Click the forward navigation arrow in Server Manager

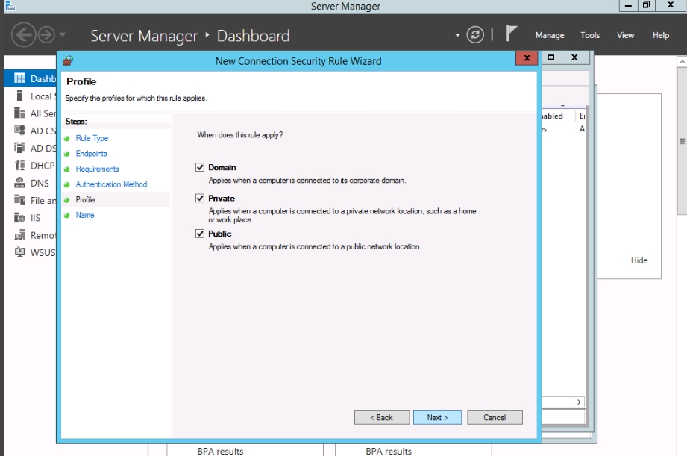click(x=46, y=34)
